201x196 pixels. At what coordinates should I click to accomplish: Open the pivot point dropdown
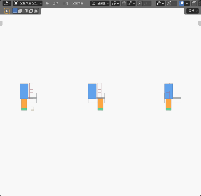click(115, 3)
